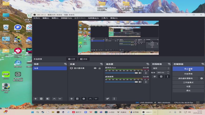Click the OBS taskbar button

click(x=147, y=112)
